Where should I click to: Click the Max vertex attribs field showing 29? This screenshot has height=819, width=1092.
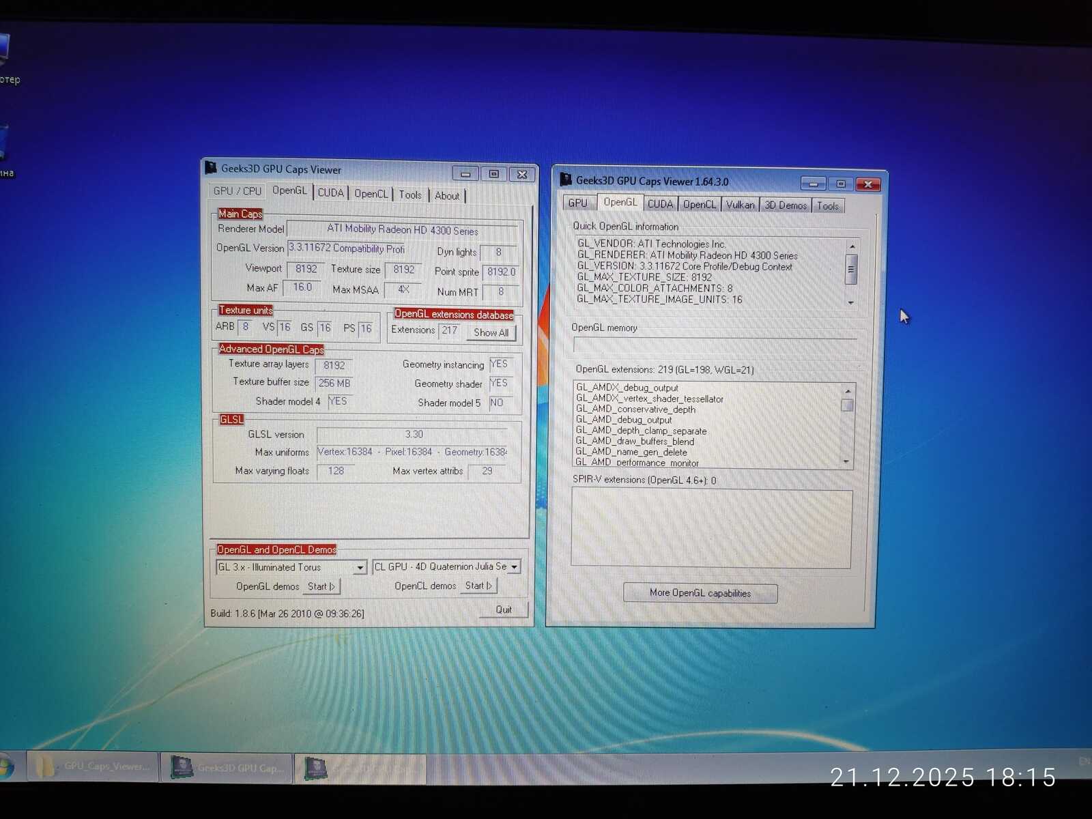pos(487,471)
